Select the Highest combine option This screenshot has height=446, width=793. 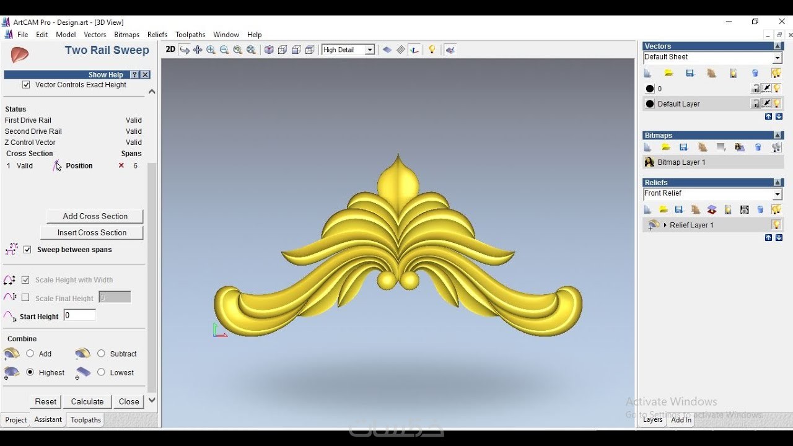pyautogui.click(x=30, y=372)
